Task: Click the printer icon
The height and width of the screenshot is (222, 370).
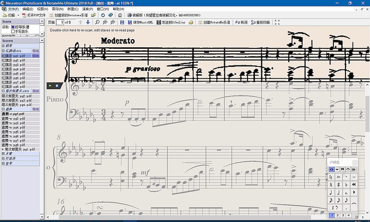Action: click(x=191, y=22)
